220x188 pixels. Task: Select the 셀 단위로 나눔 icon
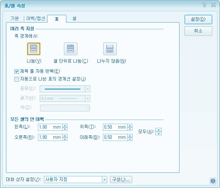coord(70,49)
